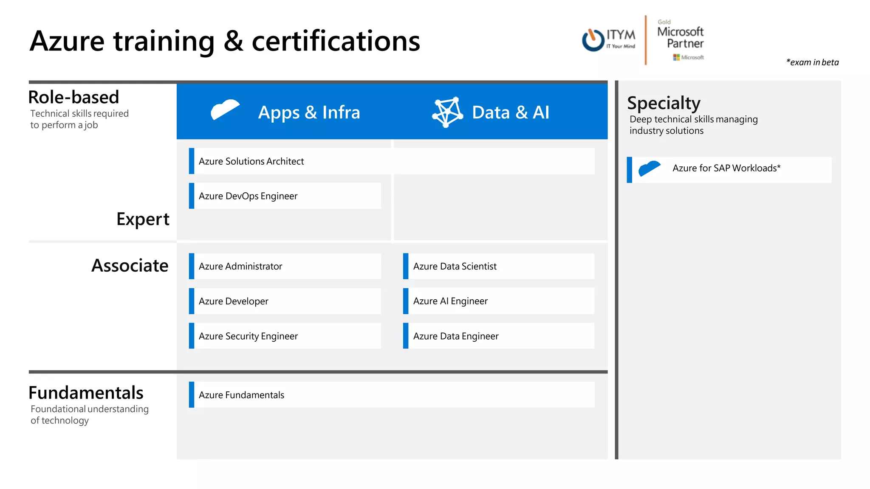Open the Azure Developer certification
Image resolution: width=870 pixels, height=489 pixels.
285,301
